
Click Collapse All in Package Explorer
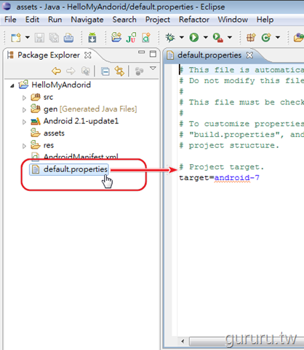[x=105, y=71]
